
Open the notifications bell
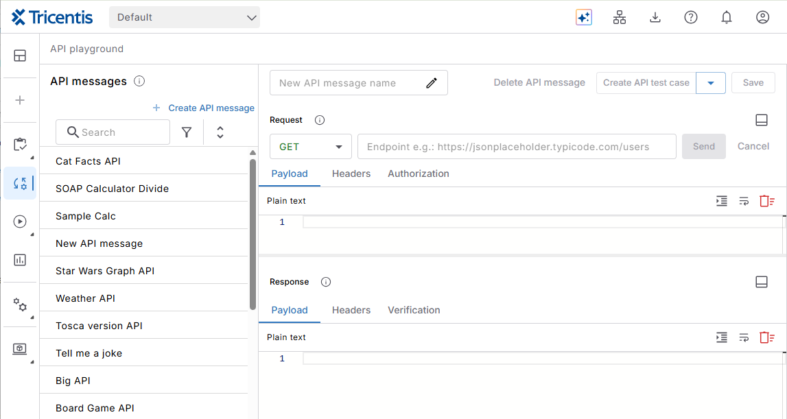pos(727,18)
